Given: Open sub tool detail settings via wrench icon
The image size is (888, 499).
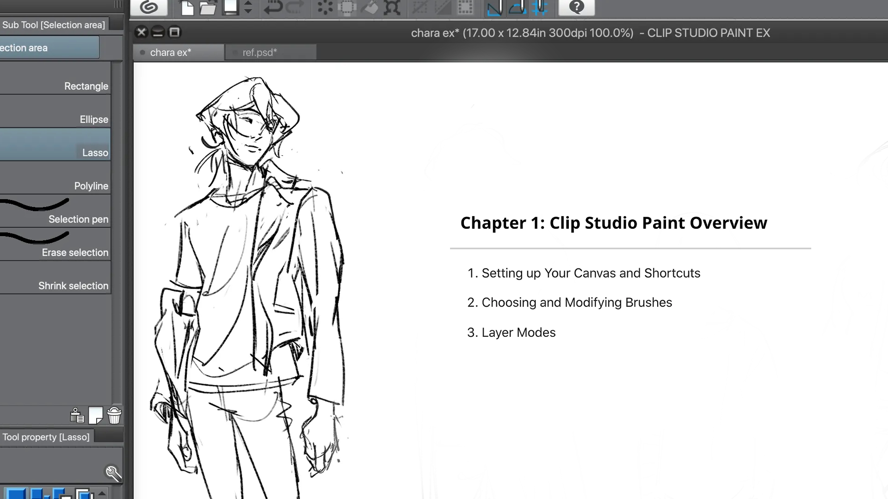Looking at the screenshot, I should pos(113,473).
